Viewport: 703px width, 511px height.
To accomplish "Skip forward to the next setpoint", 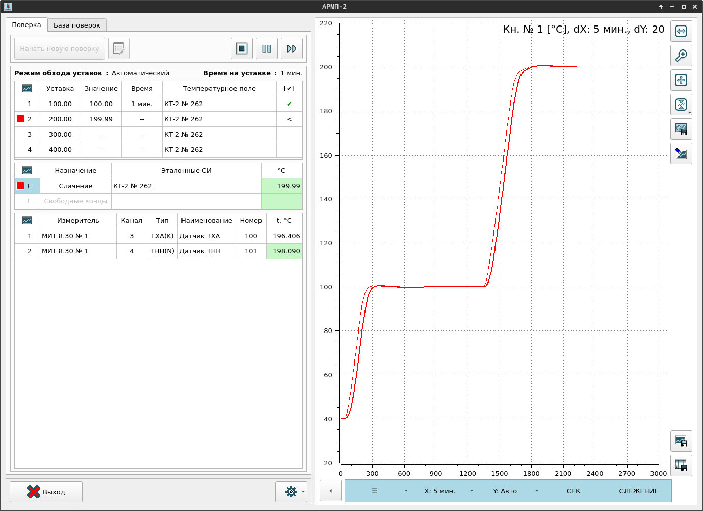I will pyautogui.click(x=292, y=48).
